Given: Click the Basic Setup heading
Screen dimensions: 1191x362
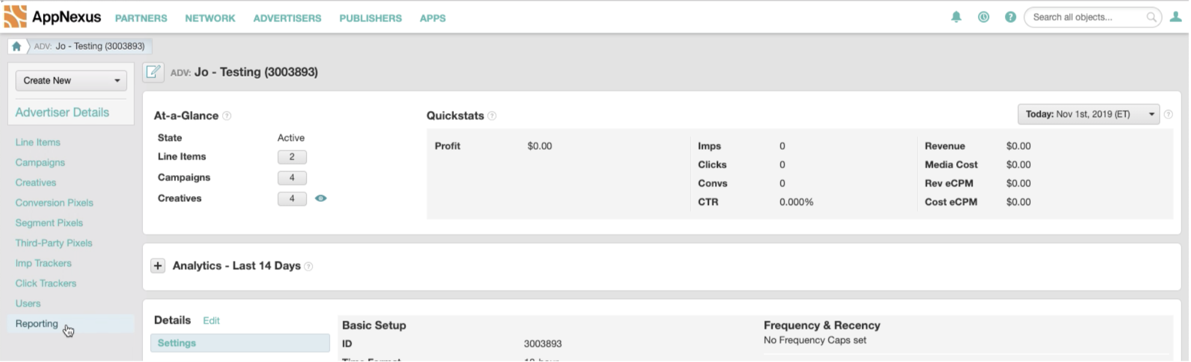Looking at the screenshot, I should coord(374,325).
